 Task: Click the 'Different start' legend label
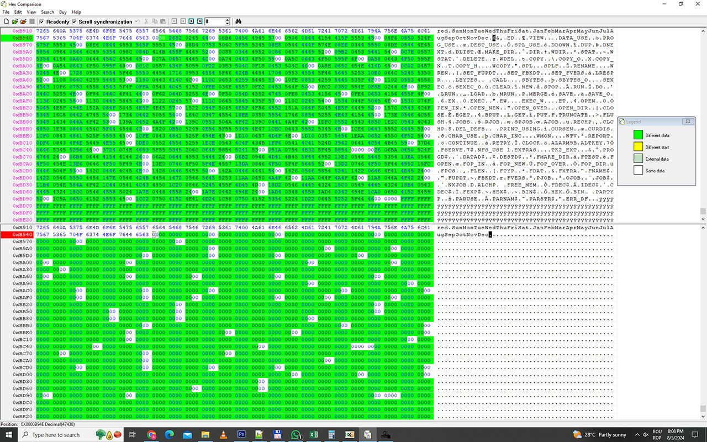(657, 148)
